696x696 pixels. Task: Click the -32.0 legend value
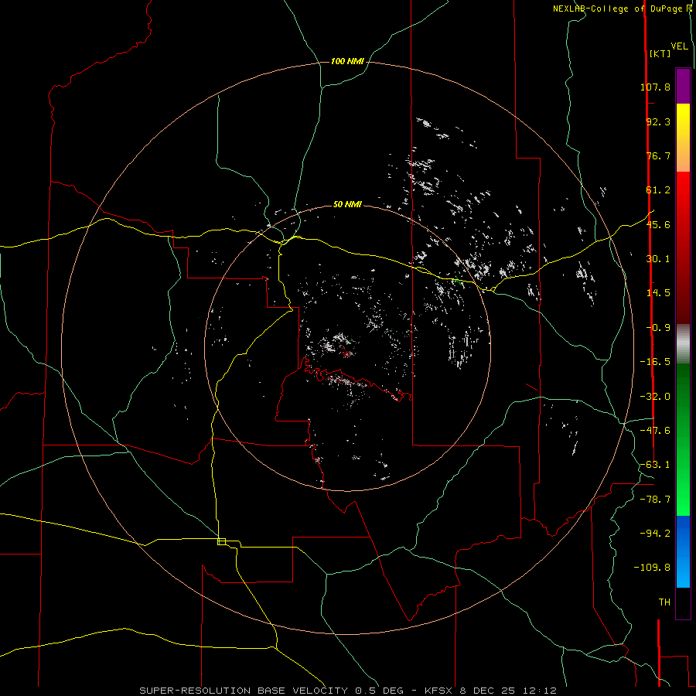coord(655,397)
